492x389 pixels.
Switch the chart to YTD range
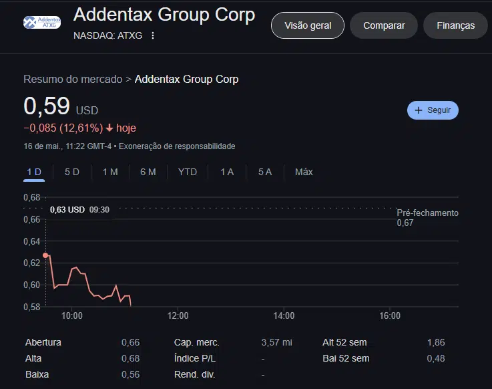pyautogui.click(x=188, y=172)
